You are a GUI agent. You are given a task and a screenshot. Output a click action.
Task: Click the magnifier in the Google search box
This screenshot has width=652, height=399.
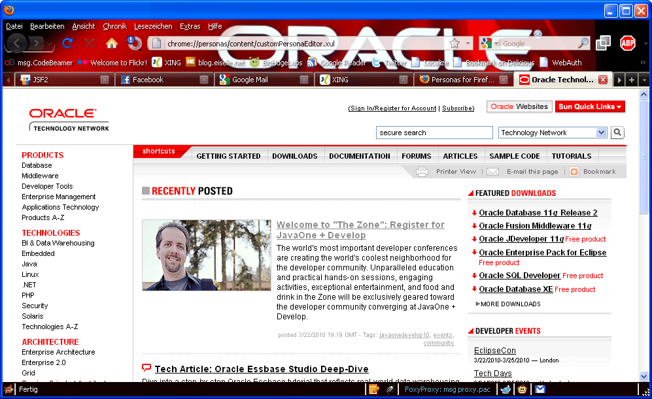pos(583,43)
